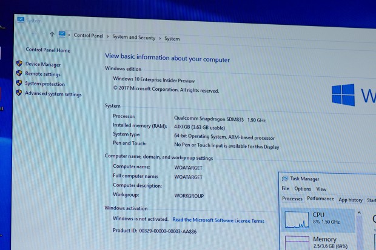The height and width of the screenshot is (250, 376).
Task: Switch to Processes tab in Task Manager
Action: pyautogui.click(x=292, y=199)
